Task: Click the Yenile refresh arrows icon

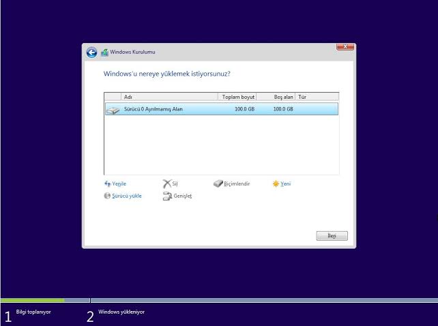Action: click(x=107, y=183)
